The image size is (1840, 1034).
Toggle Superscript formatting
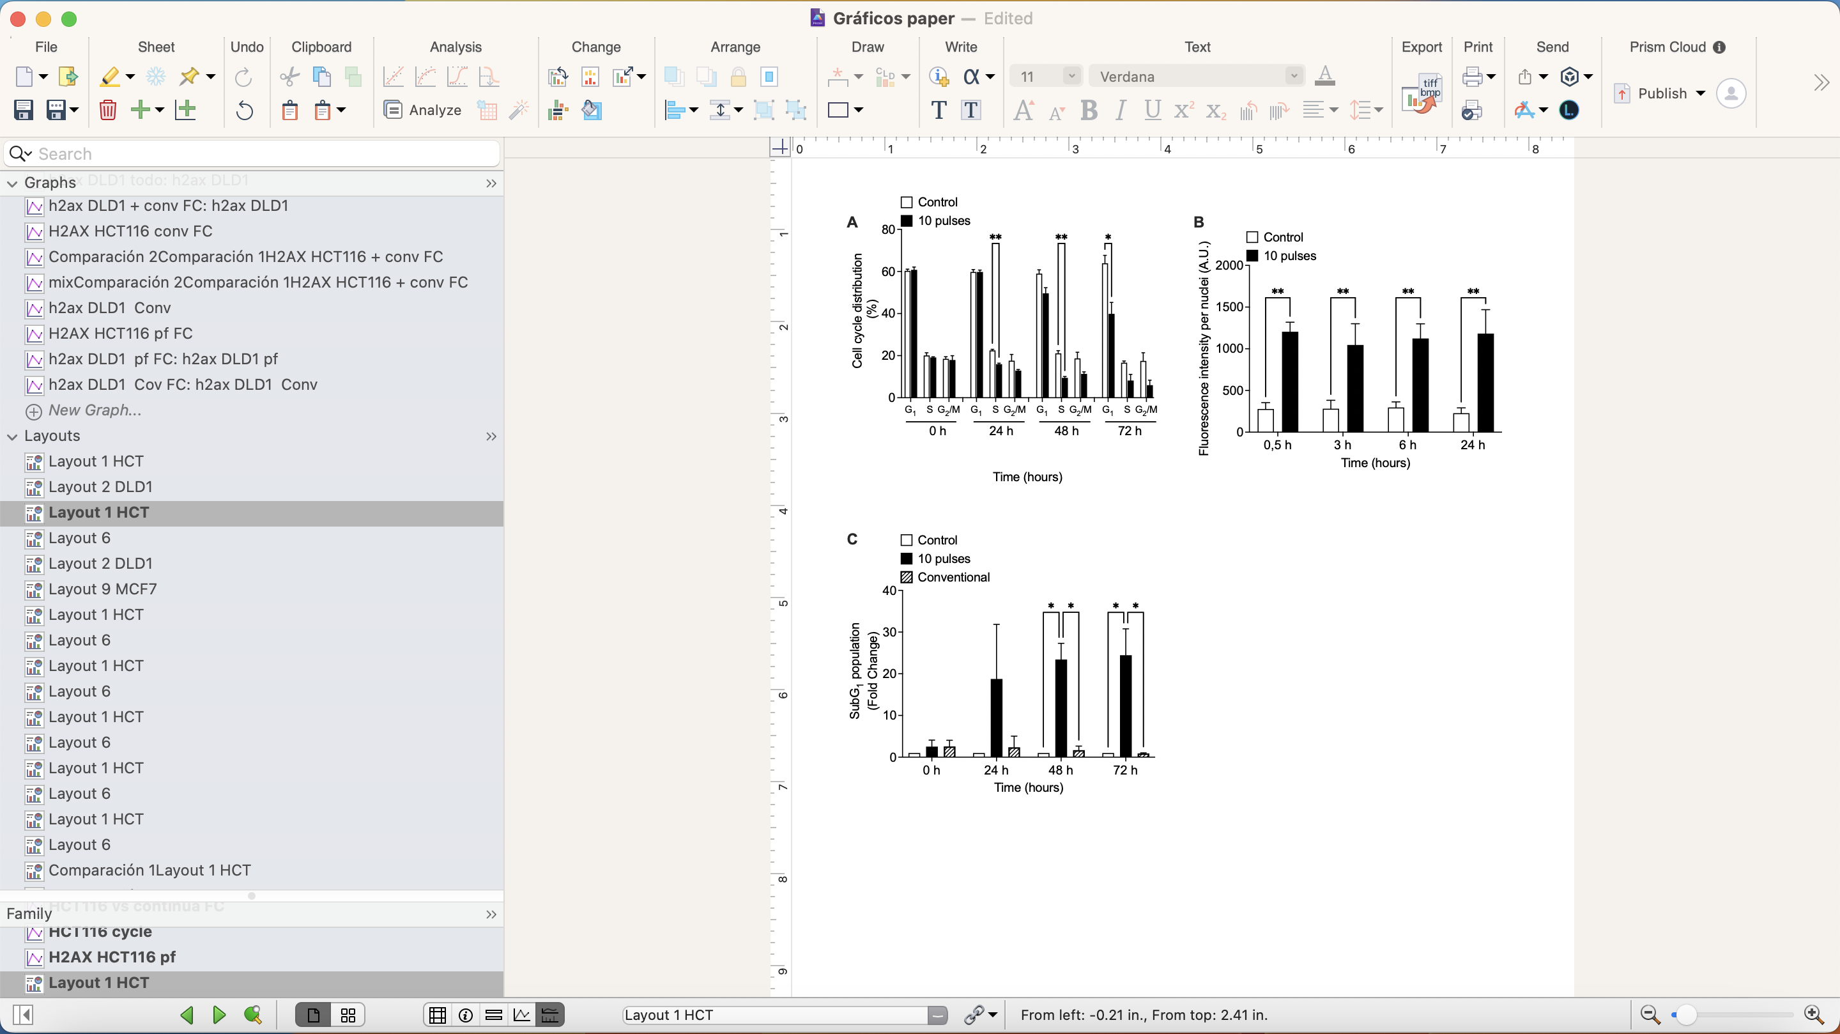click(1184, 110)
